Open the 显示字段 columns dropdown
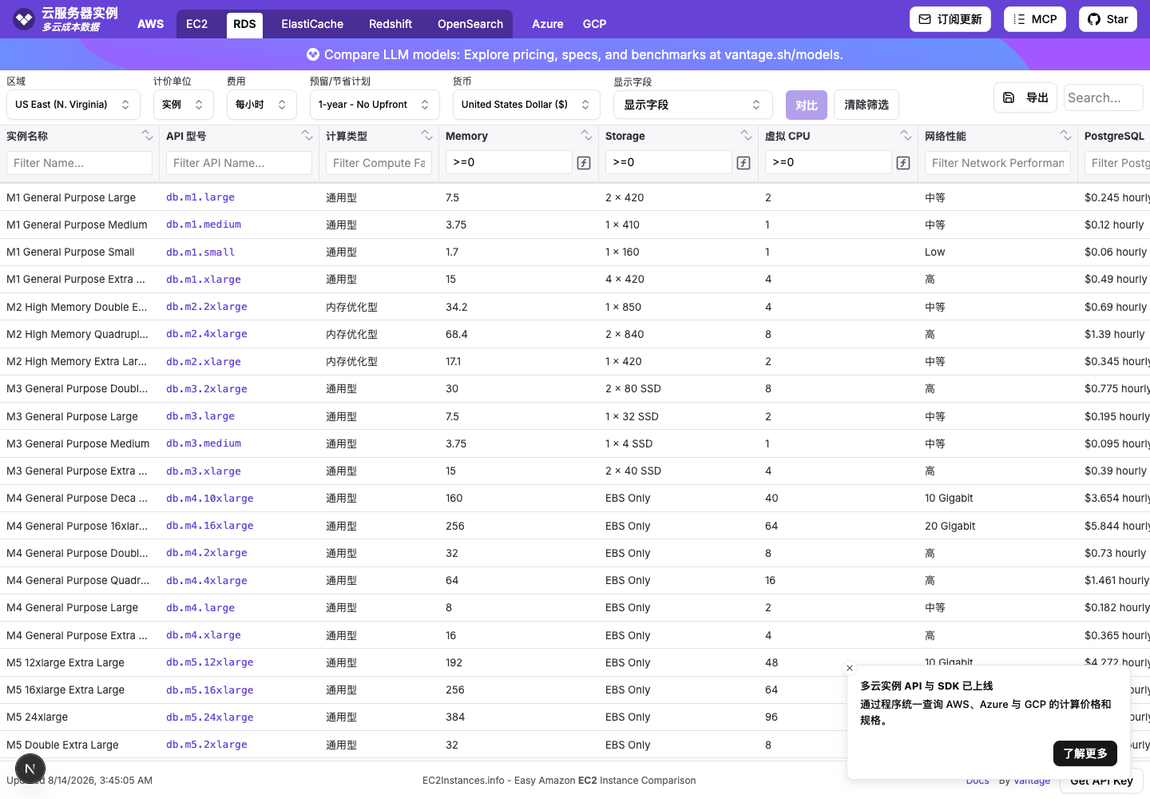The image size is (1150, 799). [693, 105]
